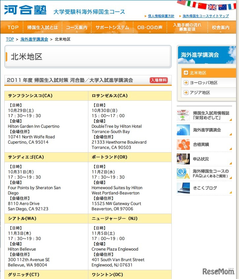Click the Q&A icon for FAQ
239x279 pixels.
[x=183, y=173]
